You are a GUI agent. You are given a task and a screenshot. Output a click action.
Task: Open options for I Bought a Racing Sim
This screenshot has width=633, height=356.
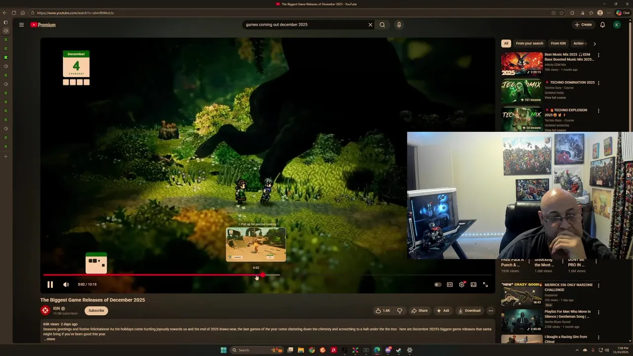click(x=598, y=338)
